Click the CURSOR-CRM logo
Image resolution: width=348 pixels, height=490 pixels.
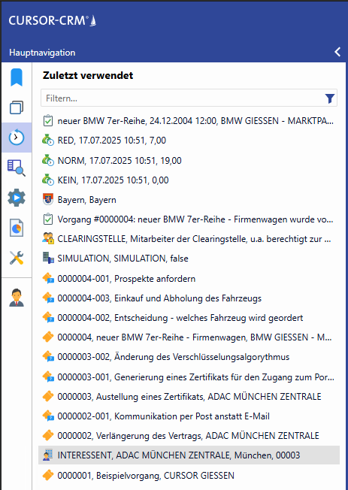[53, 20]
